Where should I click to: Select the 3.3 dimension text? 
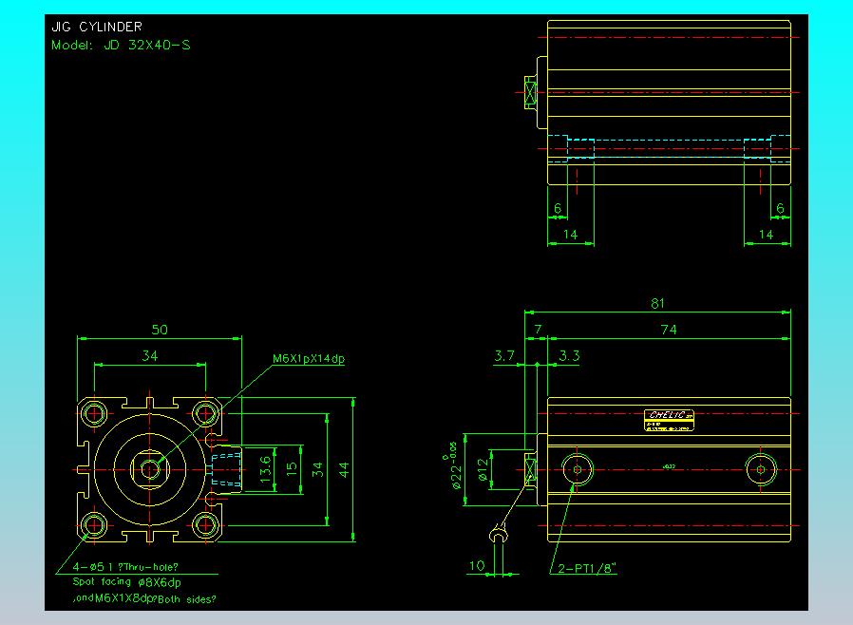point(570,355)
